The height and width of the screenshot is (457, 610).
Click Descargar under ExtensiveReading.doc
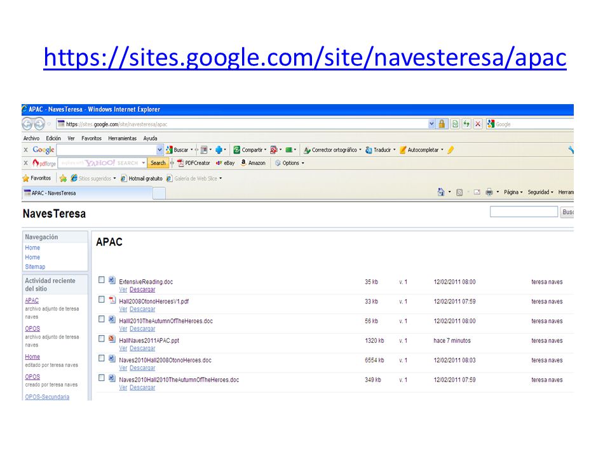[142, 289]
